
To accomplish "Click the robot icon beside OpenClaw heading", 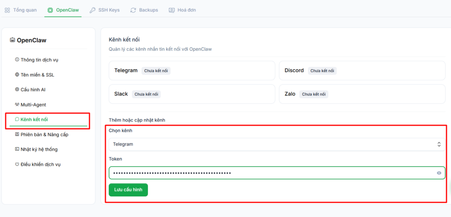I will [x=12, y=40].
